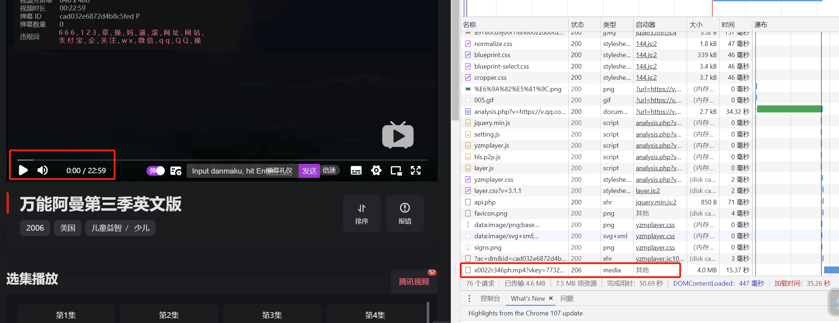Enable picture-in-picture mode icon

pyautogui.click(x=396, y=171)
